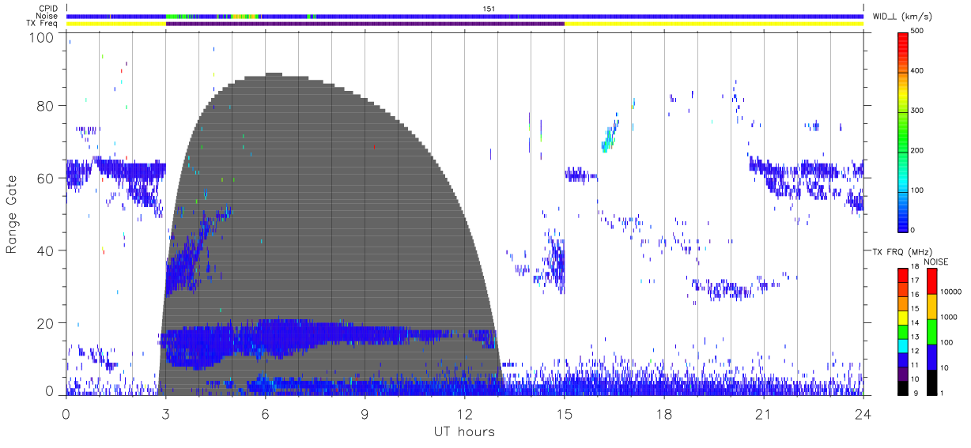Click the x-axis tick label 12
971x448 pixels.
[x=464, y=415]
